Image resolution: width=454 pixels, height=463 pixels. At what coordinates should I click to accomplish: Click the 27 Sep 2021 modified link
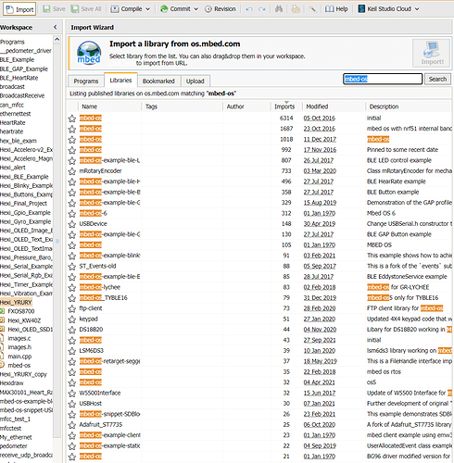[x=320, y=340]
